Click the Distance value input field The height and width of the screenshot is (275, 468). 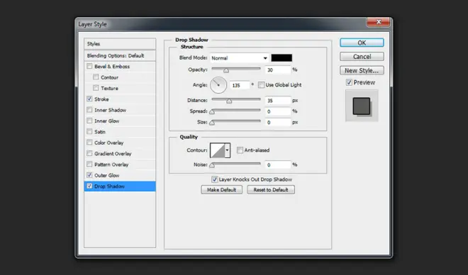coord(277,101)
